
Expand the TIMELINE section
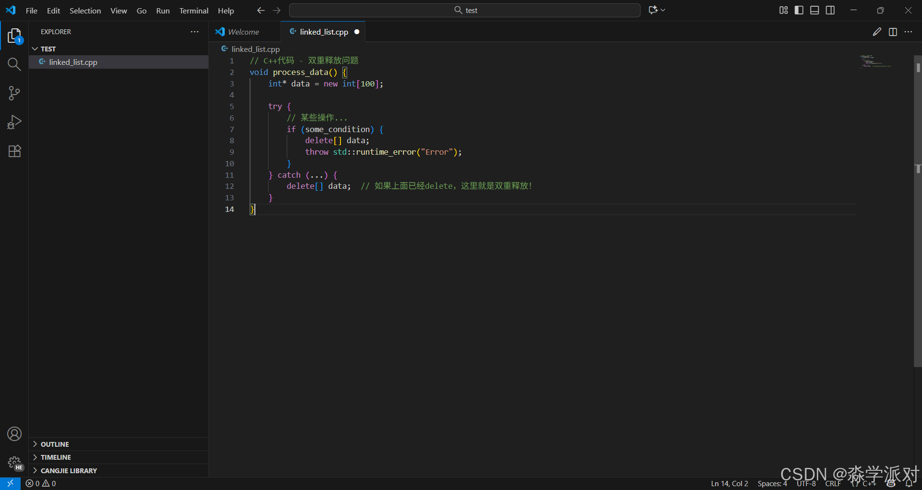coord(119,457)
